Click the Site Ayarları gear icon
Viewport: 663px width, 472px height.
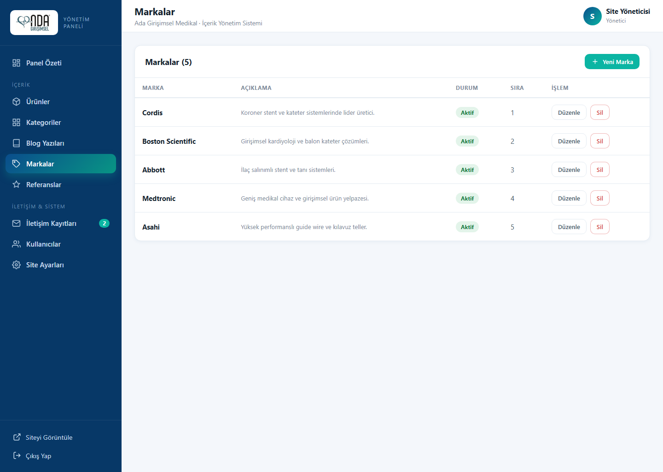tap(17, 265)
